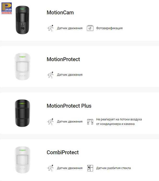Open the MotionProtect product title
Viewport: 159px width, 181px height.
(63, 59)
